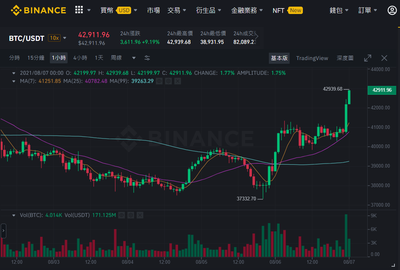Expand more time intervals dropdown
The height and width of the screenshot is (270, 400).
(134, 58)
